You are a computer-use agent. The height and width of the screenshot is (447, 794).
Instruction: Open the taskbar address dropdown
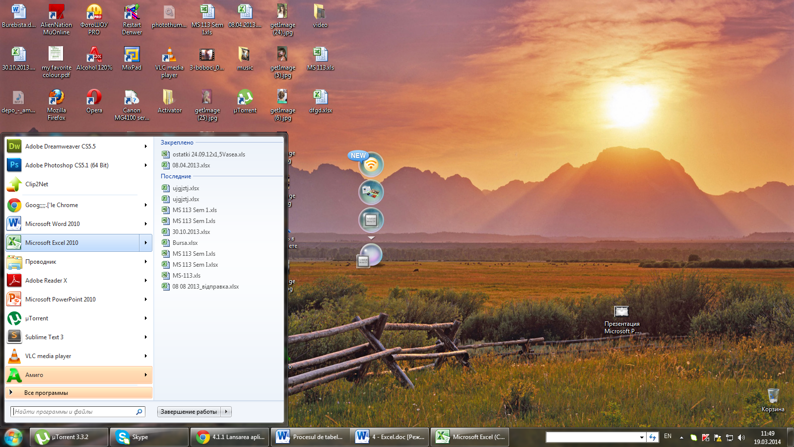pos(642,438)
